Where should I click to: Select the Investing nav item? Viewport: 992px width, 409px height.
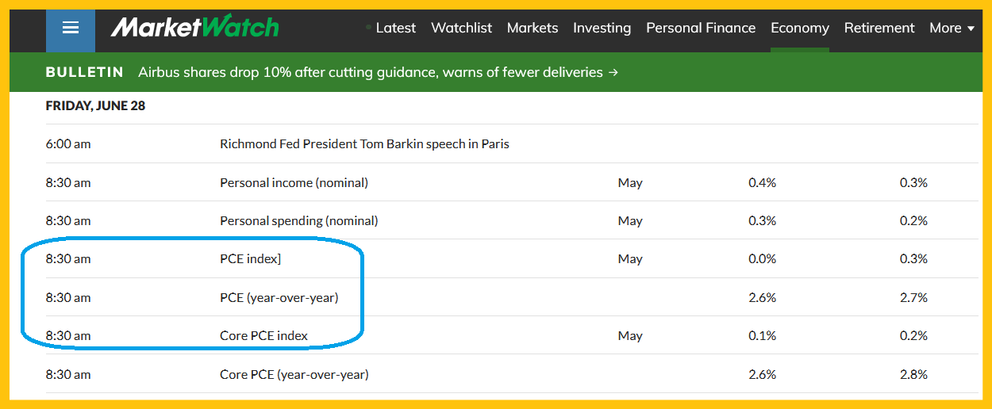(602, 28)
